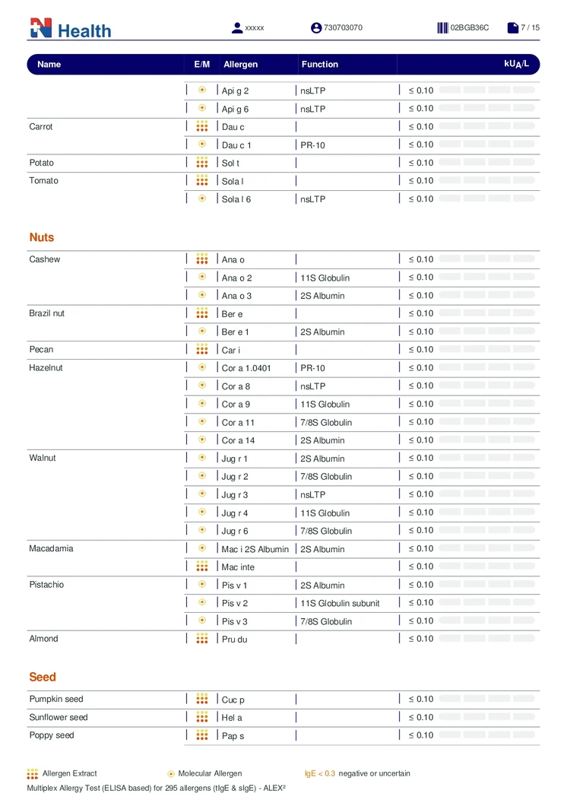Click the Allergen column header
This screenshot has height=803, width=567.
tap(240, 65)
